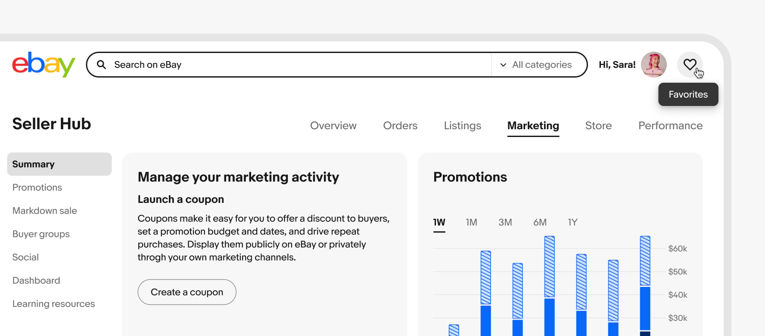This screenshot has width=765, height=336.
Task: Navigate to Social in sidebar
Action: pos(25,257)
